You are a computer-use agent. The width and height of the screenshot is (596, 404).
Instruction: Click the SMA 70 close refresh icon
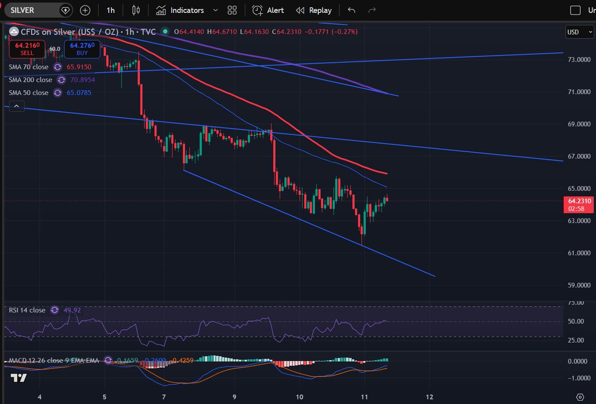(x=58, y=67)
